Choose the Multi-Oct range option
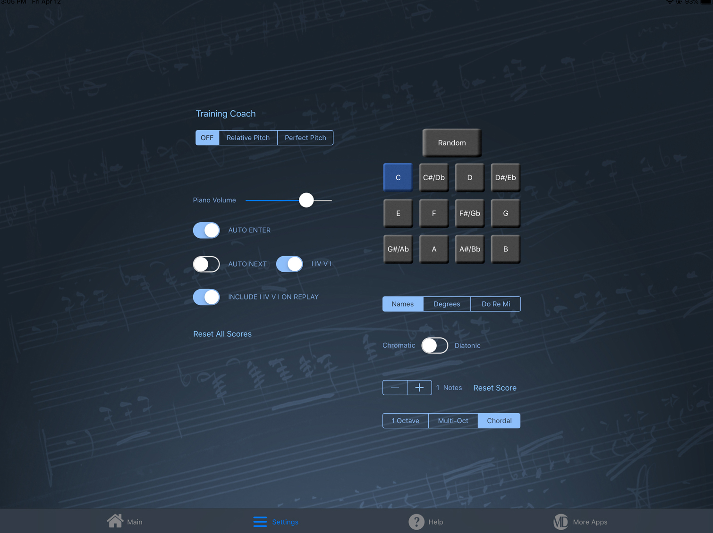The height and width of the screenshot is (533, 713). click(453, 421)
